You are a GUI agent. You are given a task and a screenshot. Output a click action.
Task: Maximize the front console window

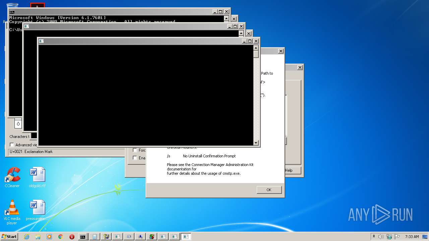click(250, 41)
